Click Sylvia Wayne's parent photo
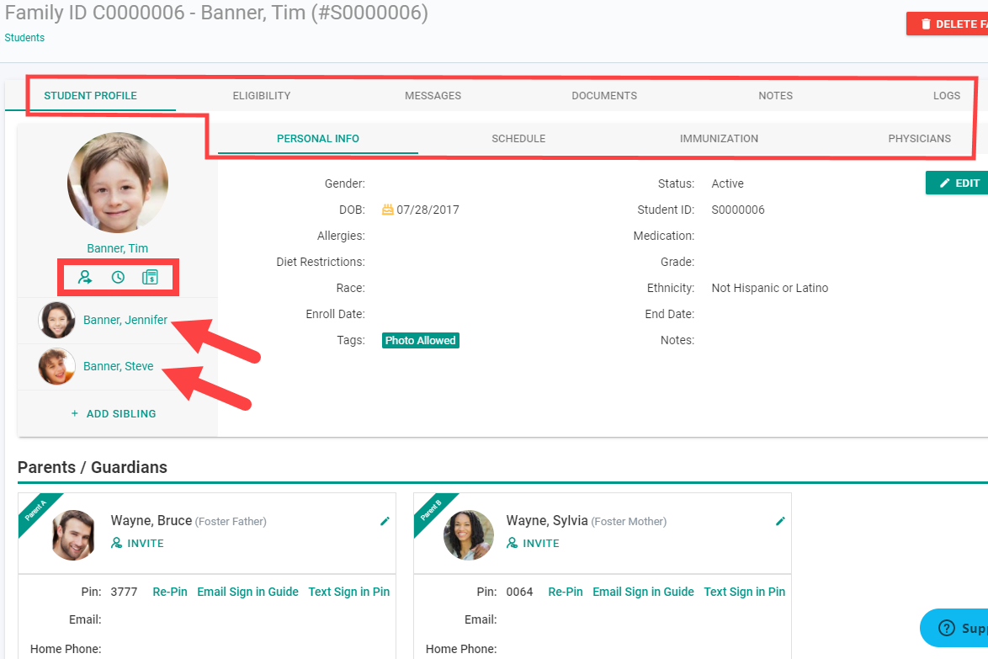 469,535
